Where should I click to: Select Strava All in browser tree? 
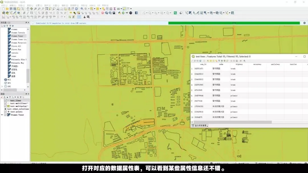[16, 46]
